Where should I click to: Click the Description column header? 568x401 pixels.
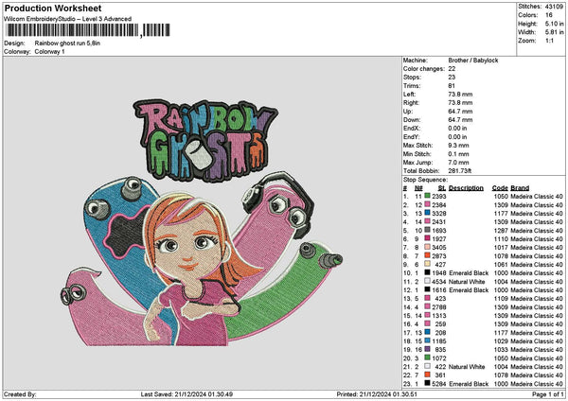click(466, 188)
